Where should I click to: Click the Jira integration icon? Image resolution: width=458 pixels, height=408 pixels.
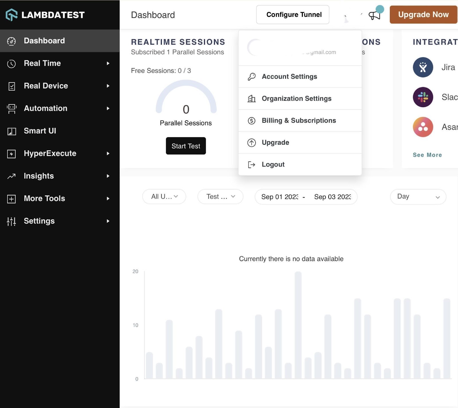(423, 67)
